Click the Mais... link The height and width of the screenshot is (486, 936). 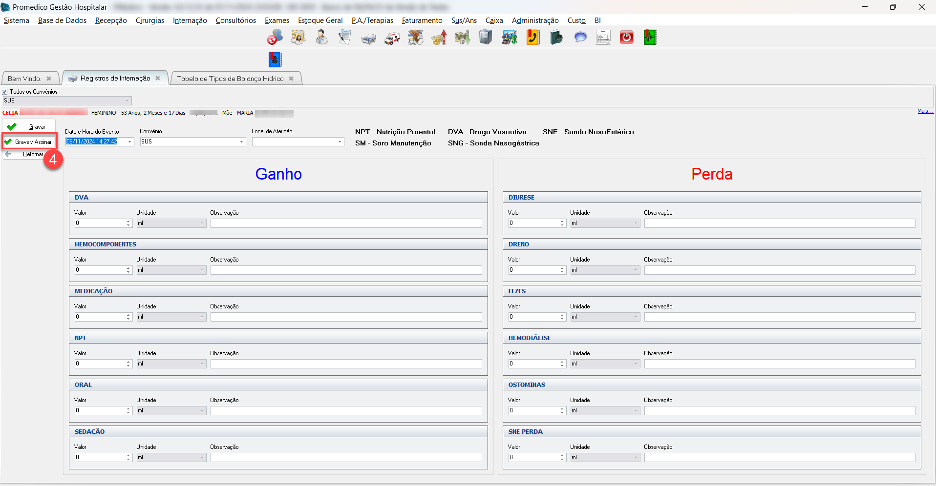pos(925,111)
